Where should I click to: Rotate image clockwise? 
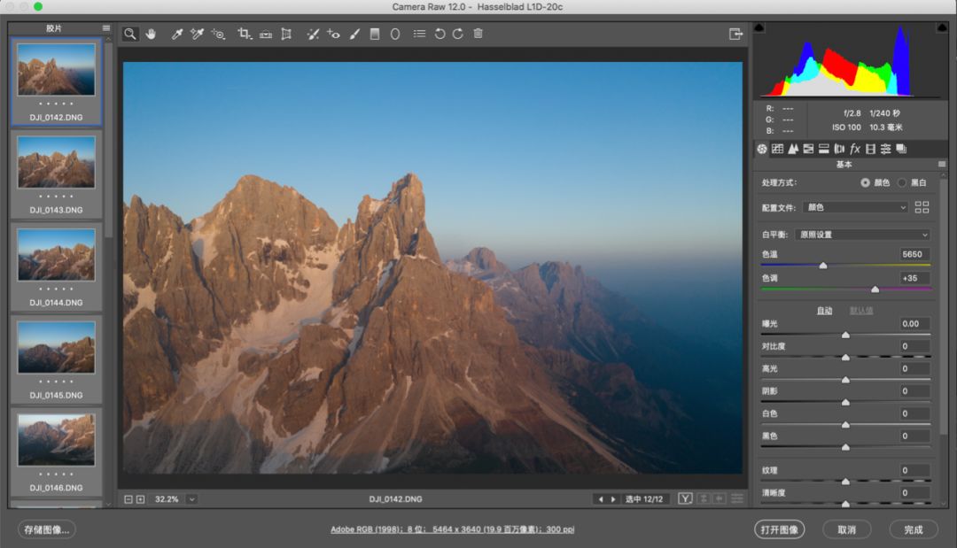[458, 35]
